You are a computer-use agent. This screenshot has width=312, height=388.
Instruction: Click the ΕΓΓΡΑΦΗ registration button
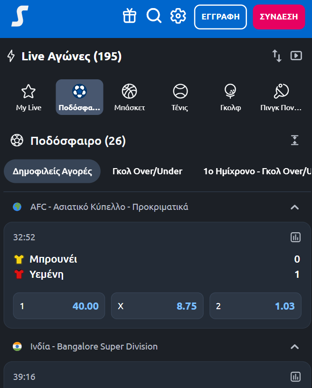220,16
